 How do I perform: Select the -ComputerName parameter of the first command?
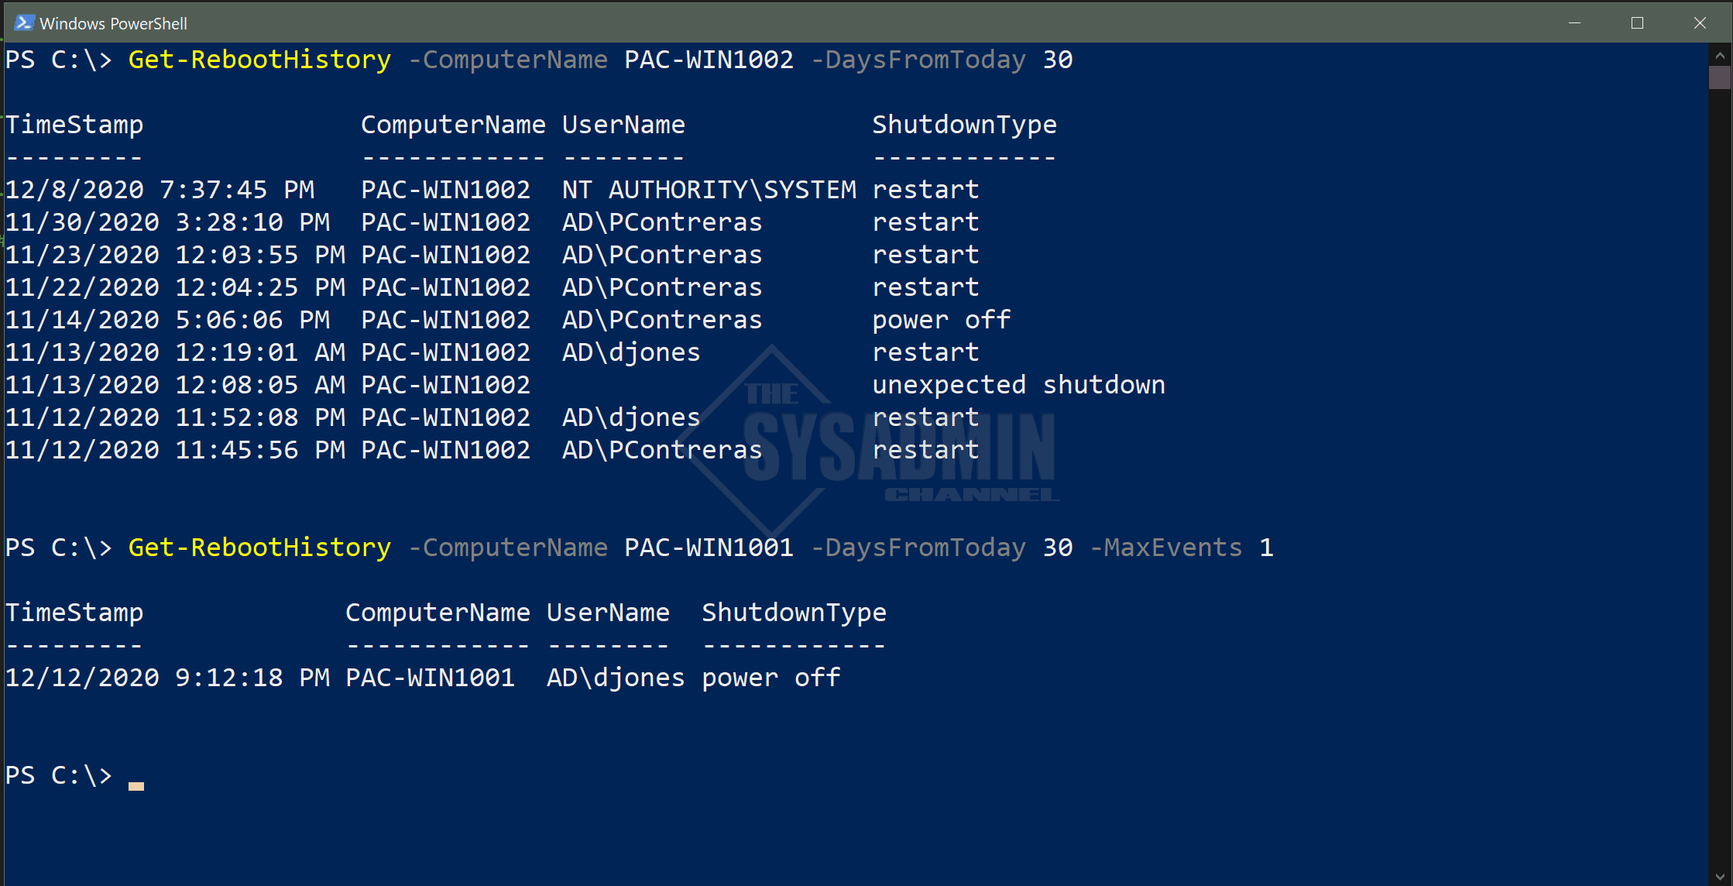509,59
